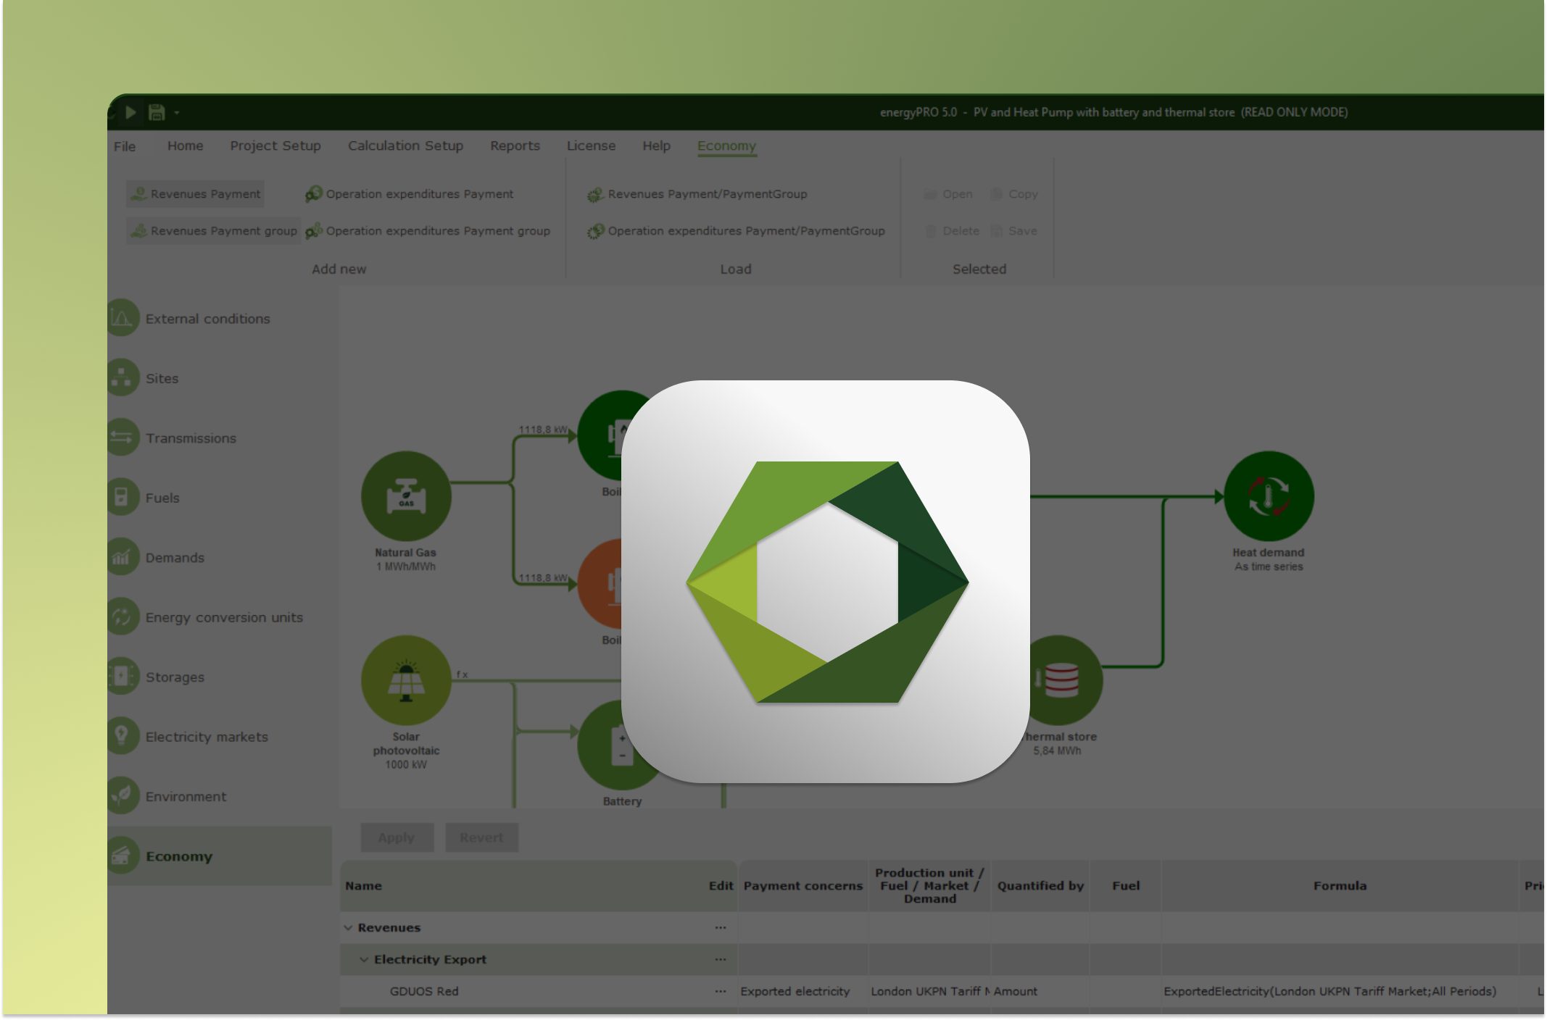The width and height of the screenshot is (1547, 1020).
Task: Select Economy in the sidebar
Action: pyautogui.click(x=220, y=856)
